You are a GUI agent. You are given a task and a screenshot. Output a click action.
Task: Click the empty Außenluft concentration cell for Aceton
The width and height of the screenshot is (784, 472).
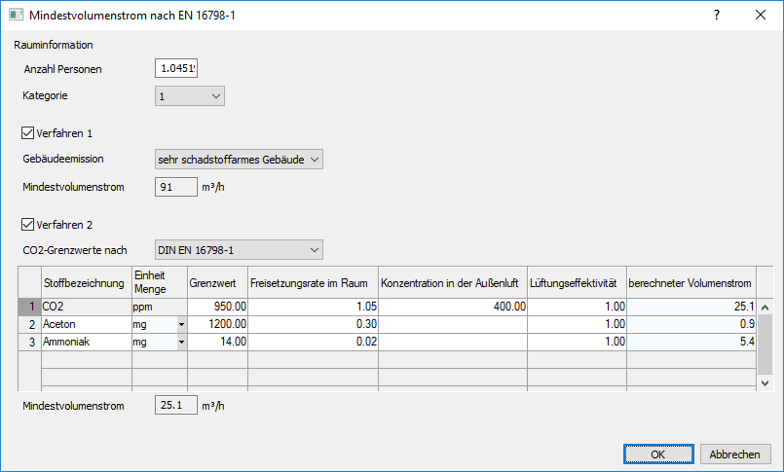453,325
